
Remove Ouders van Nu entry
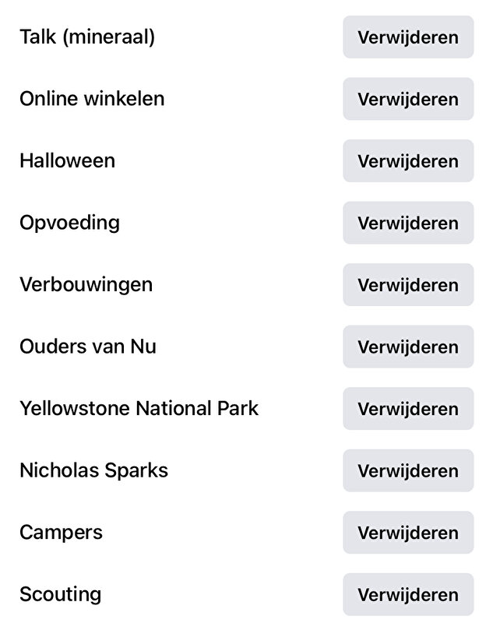click(407, 347)
